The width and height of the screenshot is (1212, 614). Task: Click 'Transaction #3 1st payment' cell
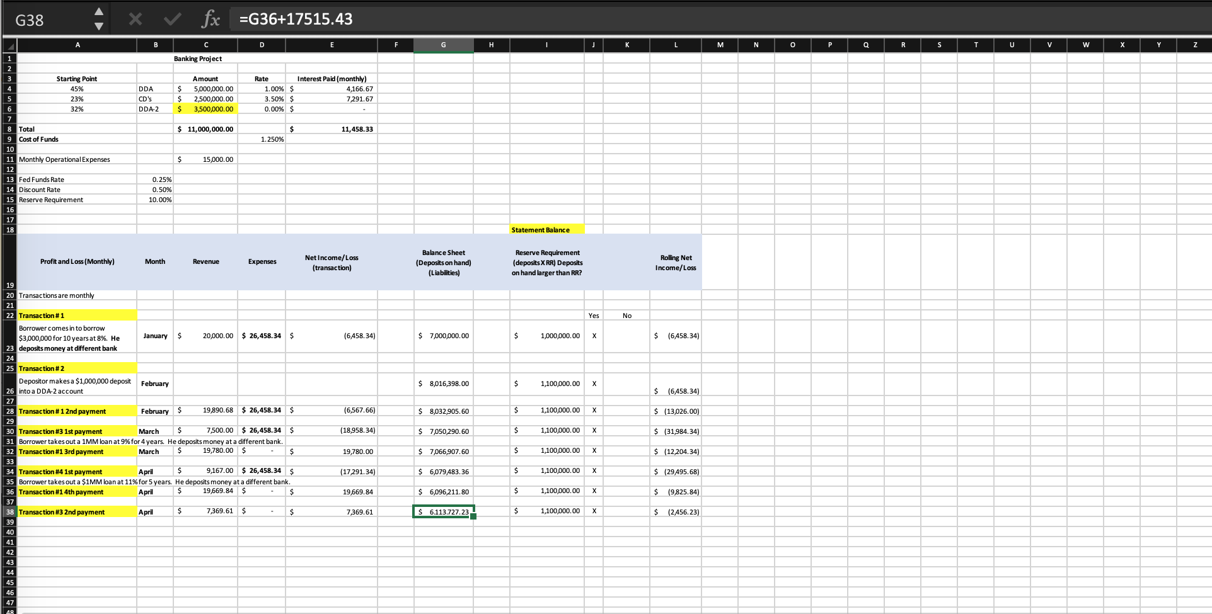coord(77,431)
